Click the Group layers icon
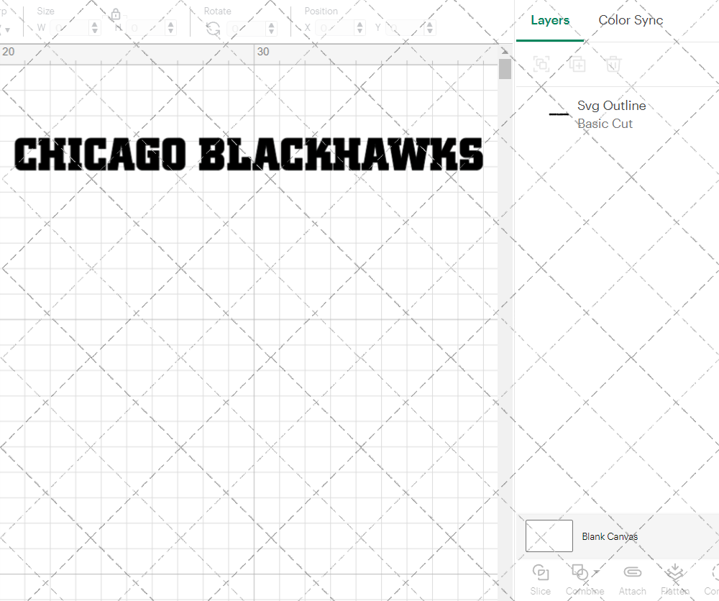Screen dimensions: 719x601 click(541, 64)
